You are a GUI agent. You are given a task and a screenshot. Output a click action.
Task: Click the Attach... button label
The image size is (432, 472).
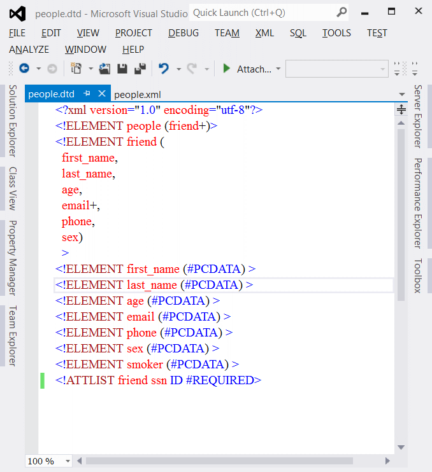point(254,69)
